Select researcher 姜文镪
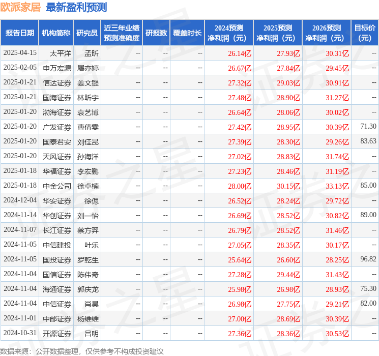379x356 pixels. tap(88, 83)
